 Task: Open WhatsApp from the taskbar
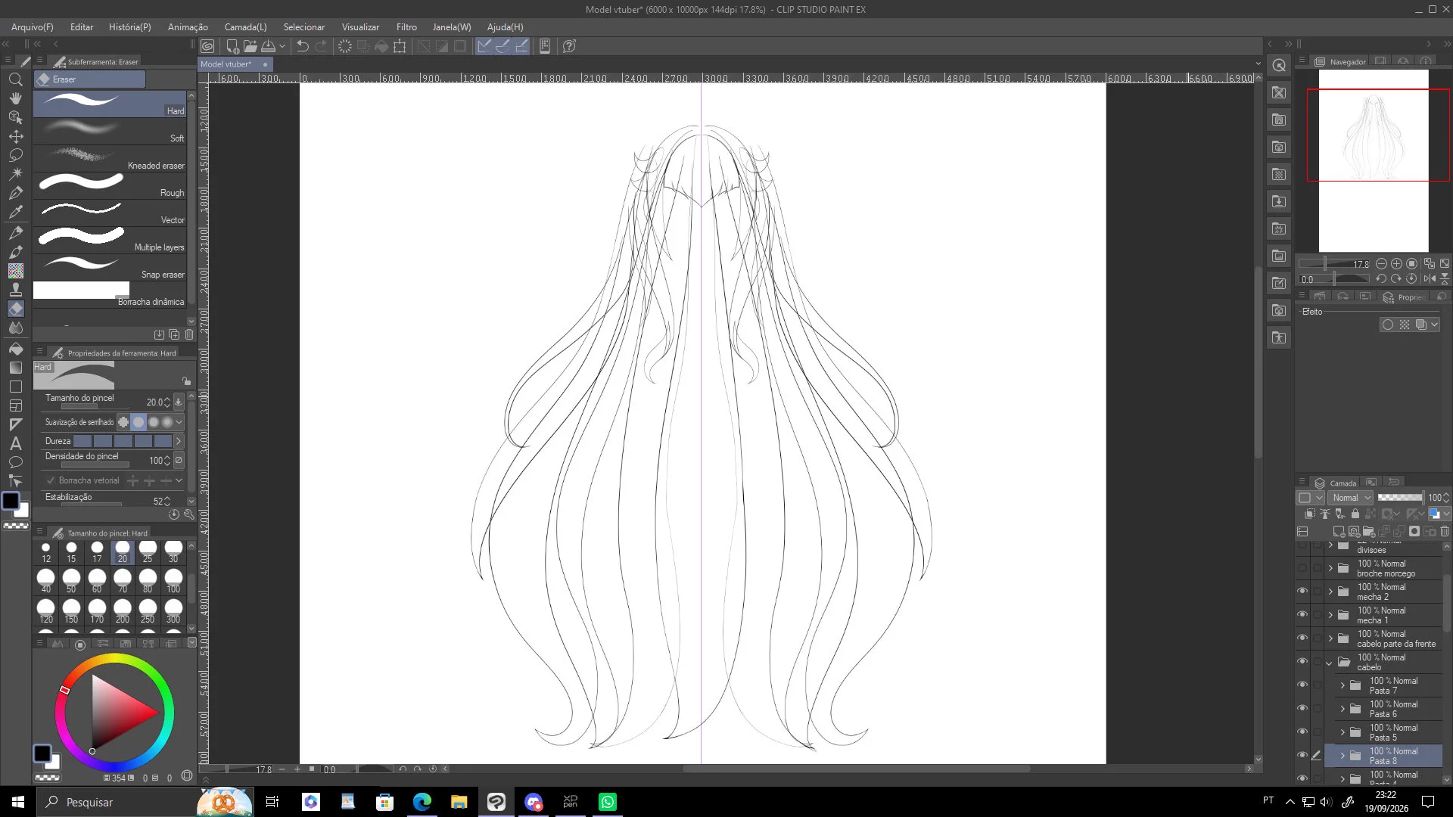tap(608, 802)
